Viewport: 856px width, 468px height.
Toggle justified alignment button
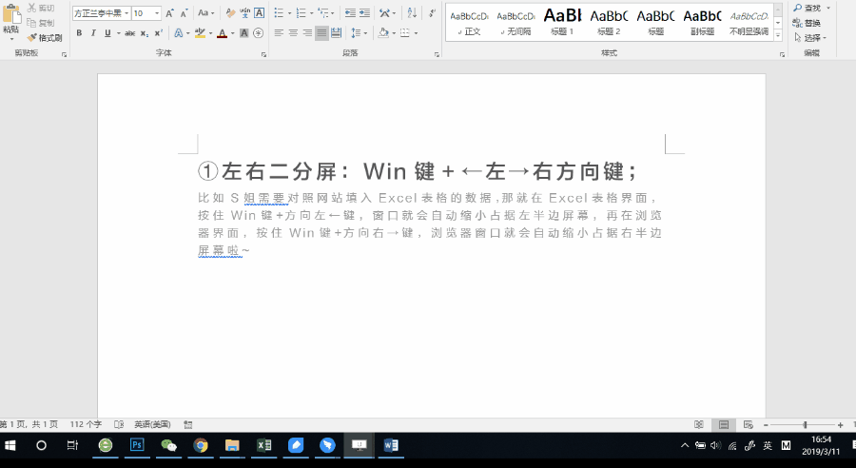coord(321,33)
